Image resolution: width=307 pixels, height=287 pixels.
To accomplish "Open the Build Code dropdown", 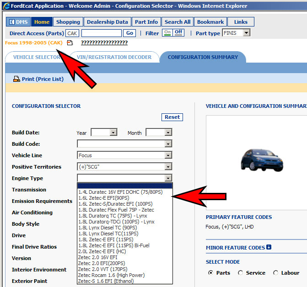I will click(x=168, y=144).
